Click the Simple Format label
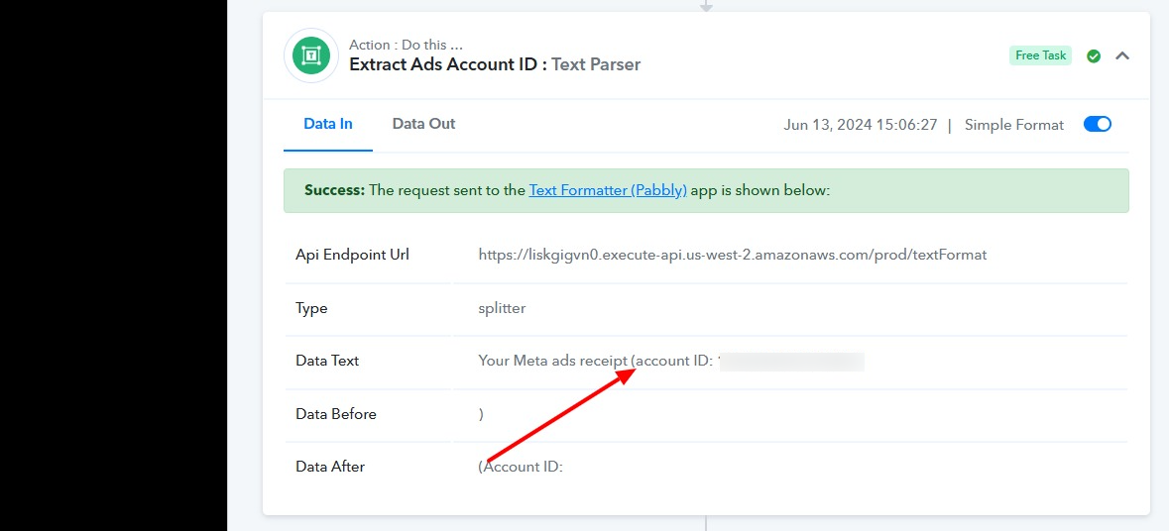Viewport: 1169px width, 531px height. 1013,125
